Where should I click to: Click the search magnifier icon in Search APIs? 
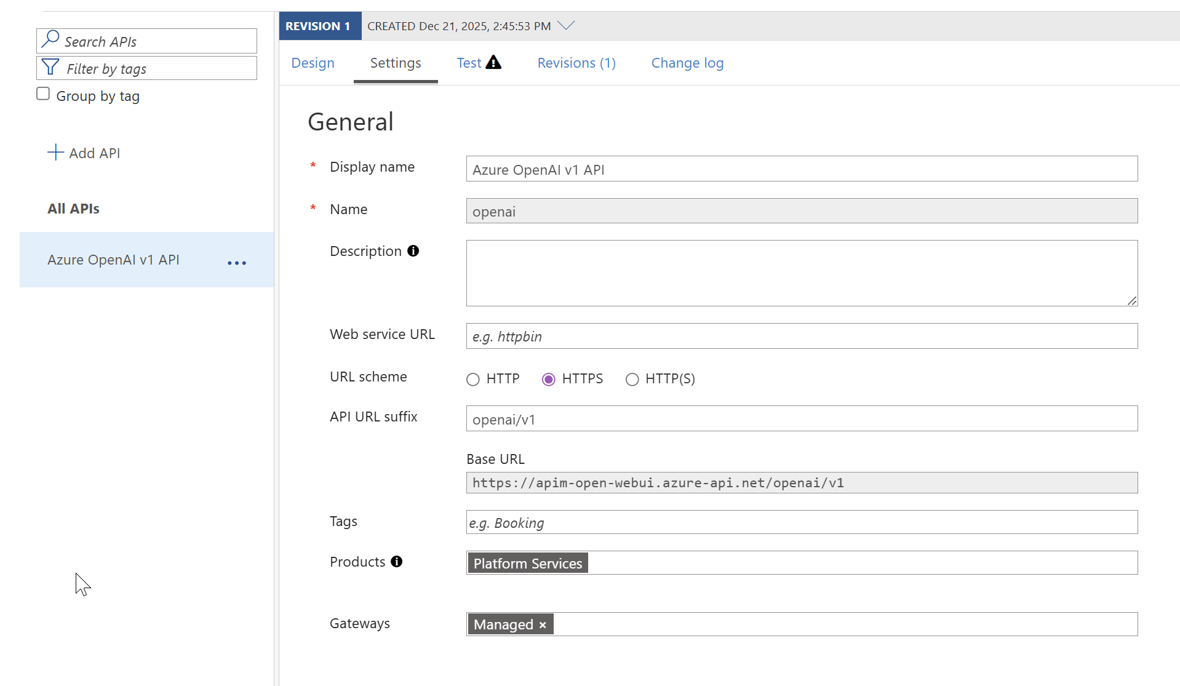pyautogui.click(x=50, y=40)
